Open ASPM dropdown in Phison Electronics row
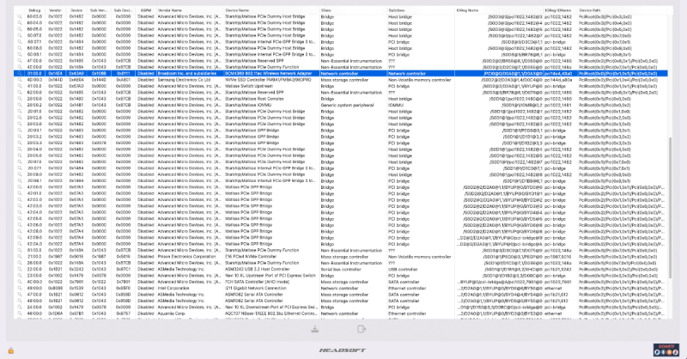This screenshot has width=687, height=359. click(x=145, y=257)
